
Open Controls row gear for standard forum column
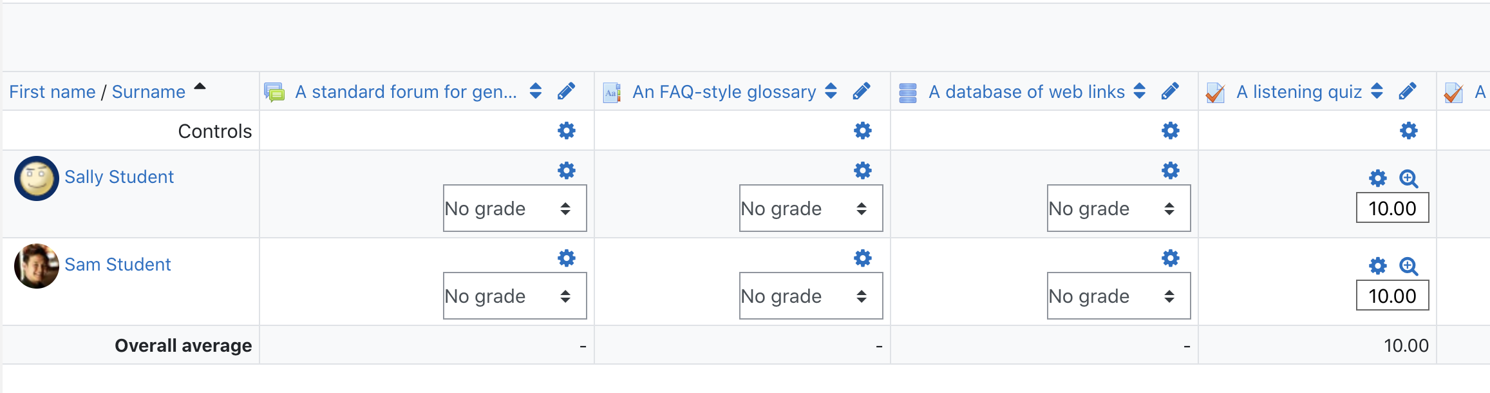click(567, 131)
